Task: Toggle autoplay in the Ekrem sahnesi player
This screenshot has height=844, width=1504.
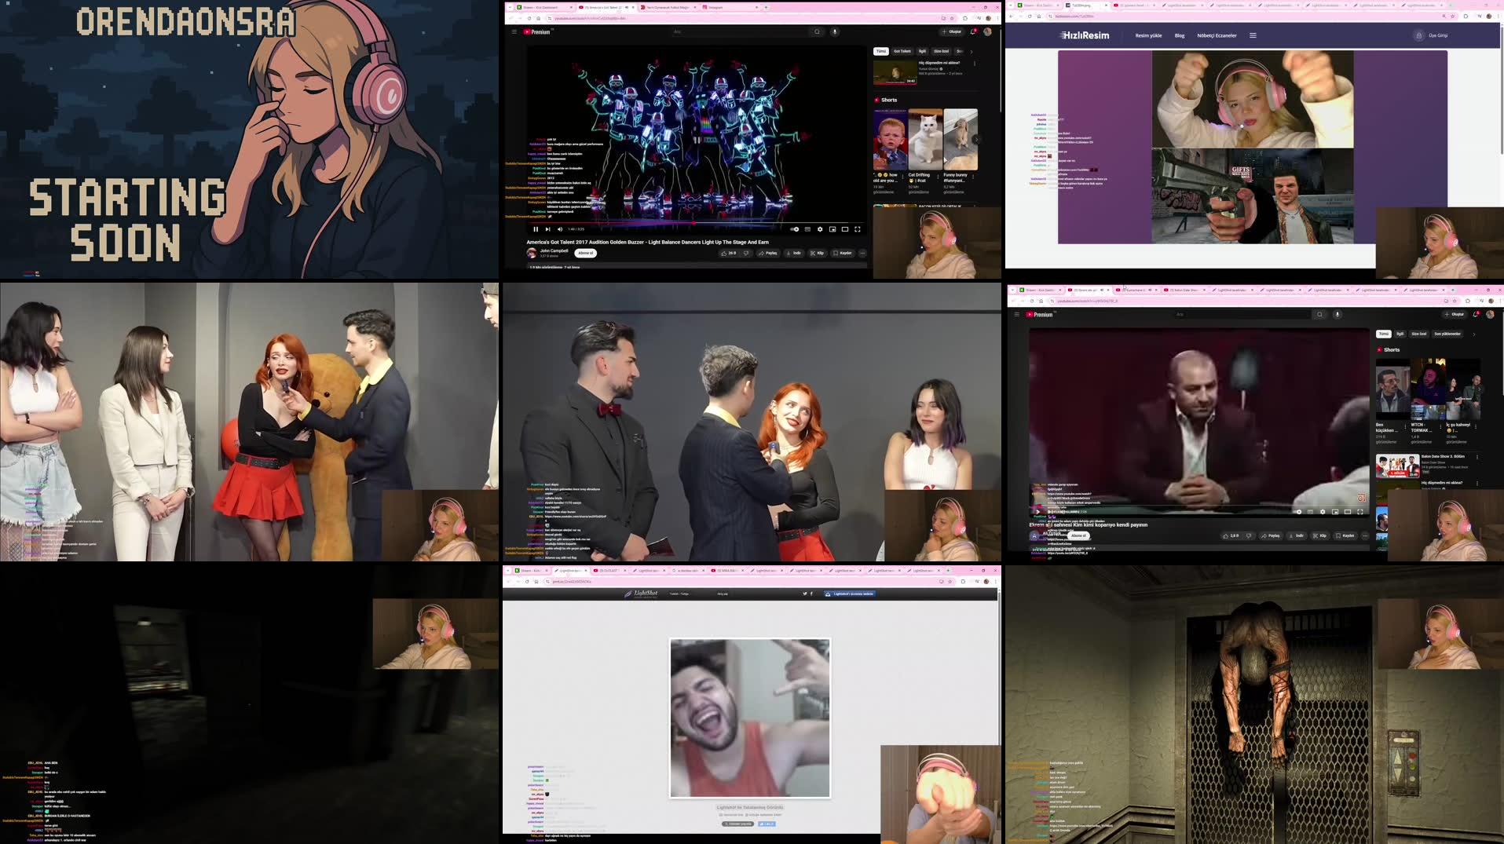Action: pos(1297,512)
